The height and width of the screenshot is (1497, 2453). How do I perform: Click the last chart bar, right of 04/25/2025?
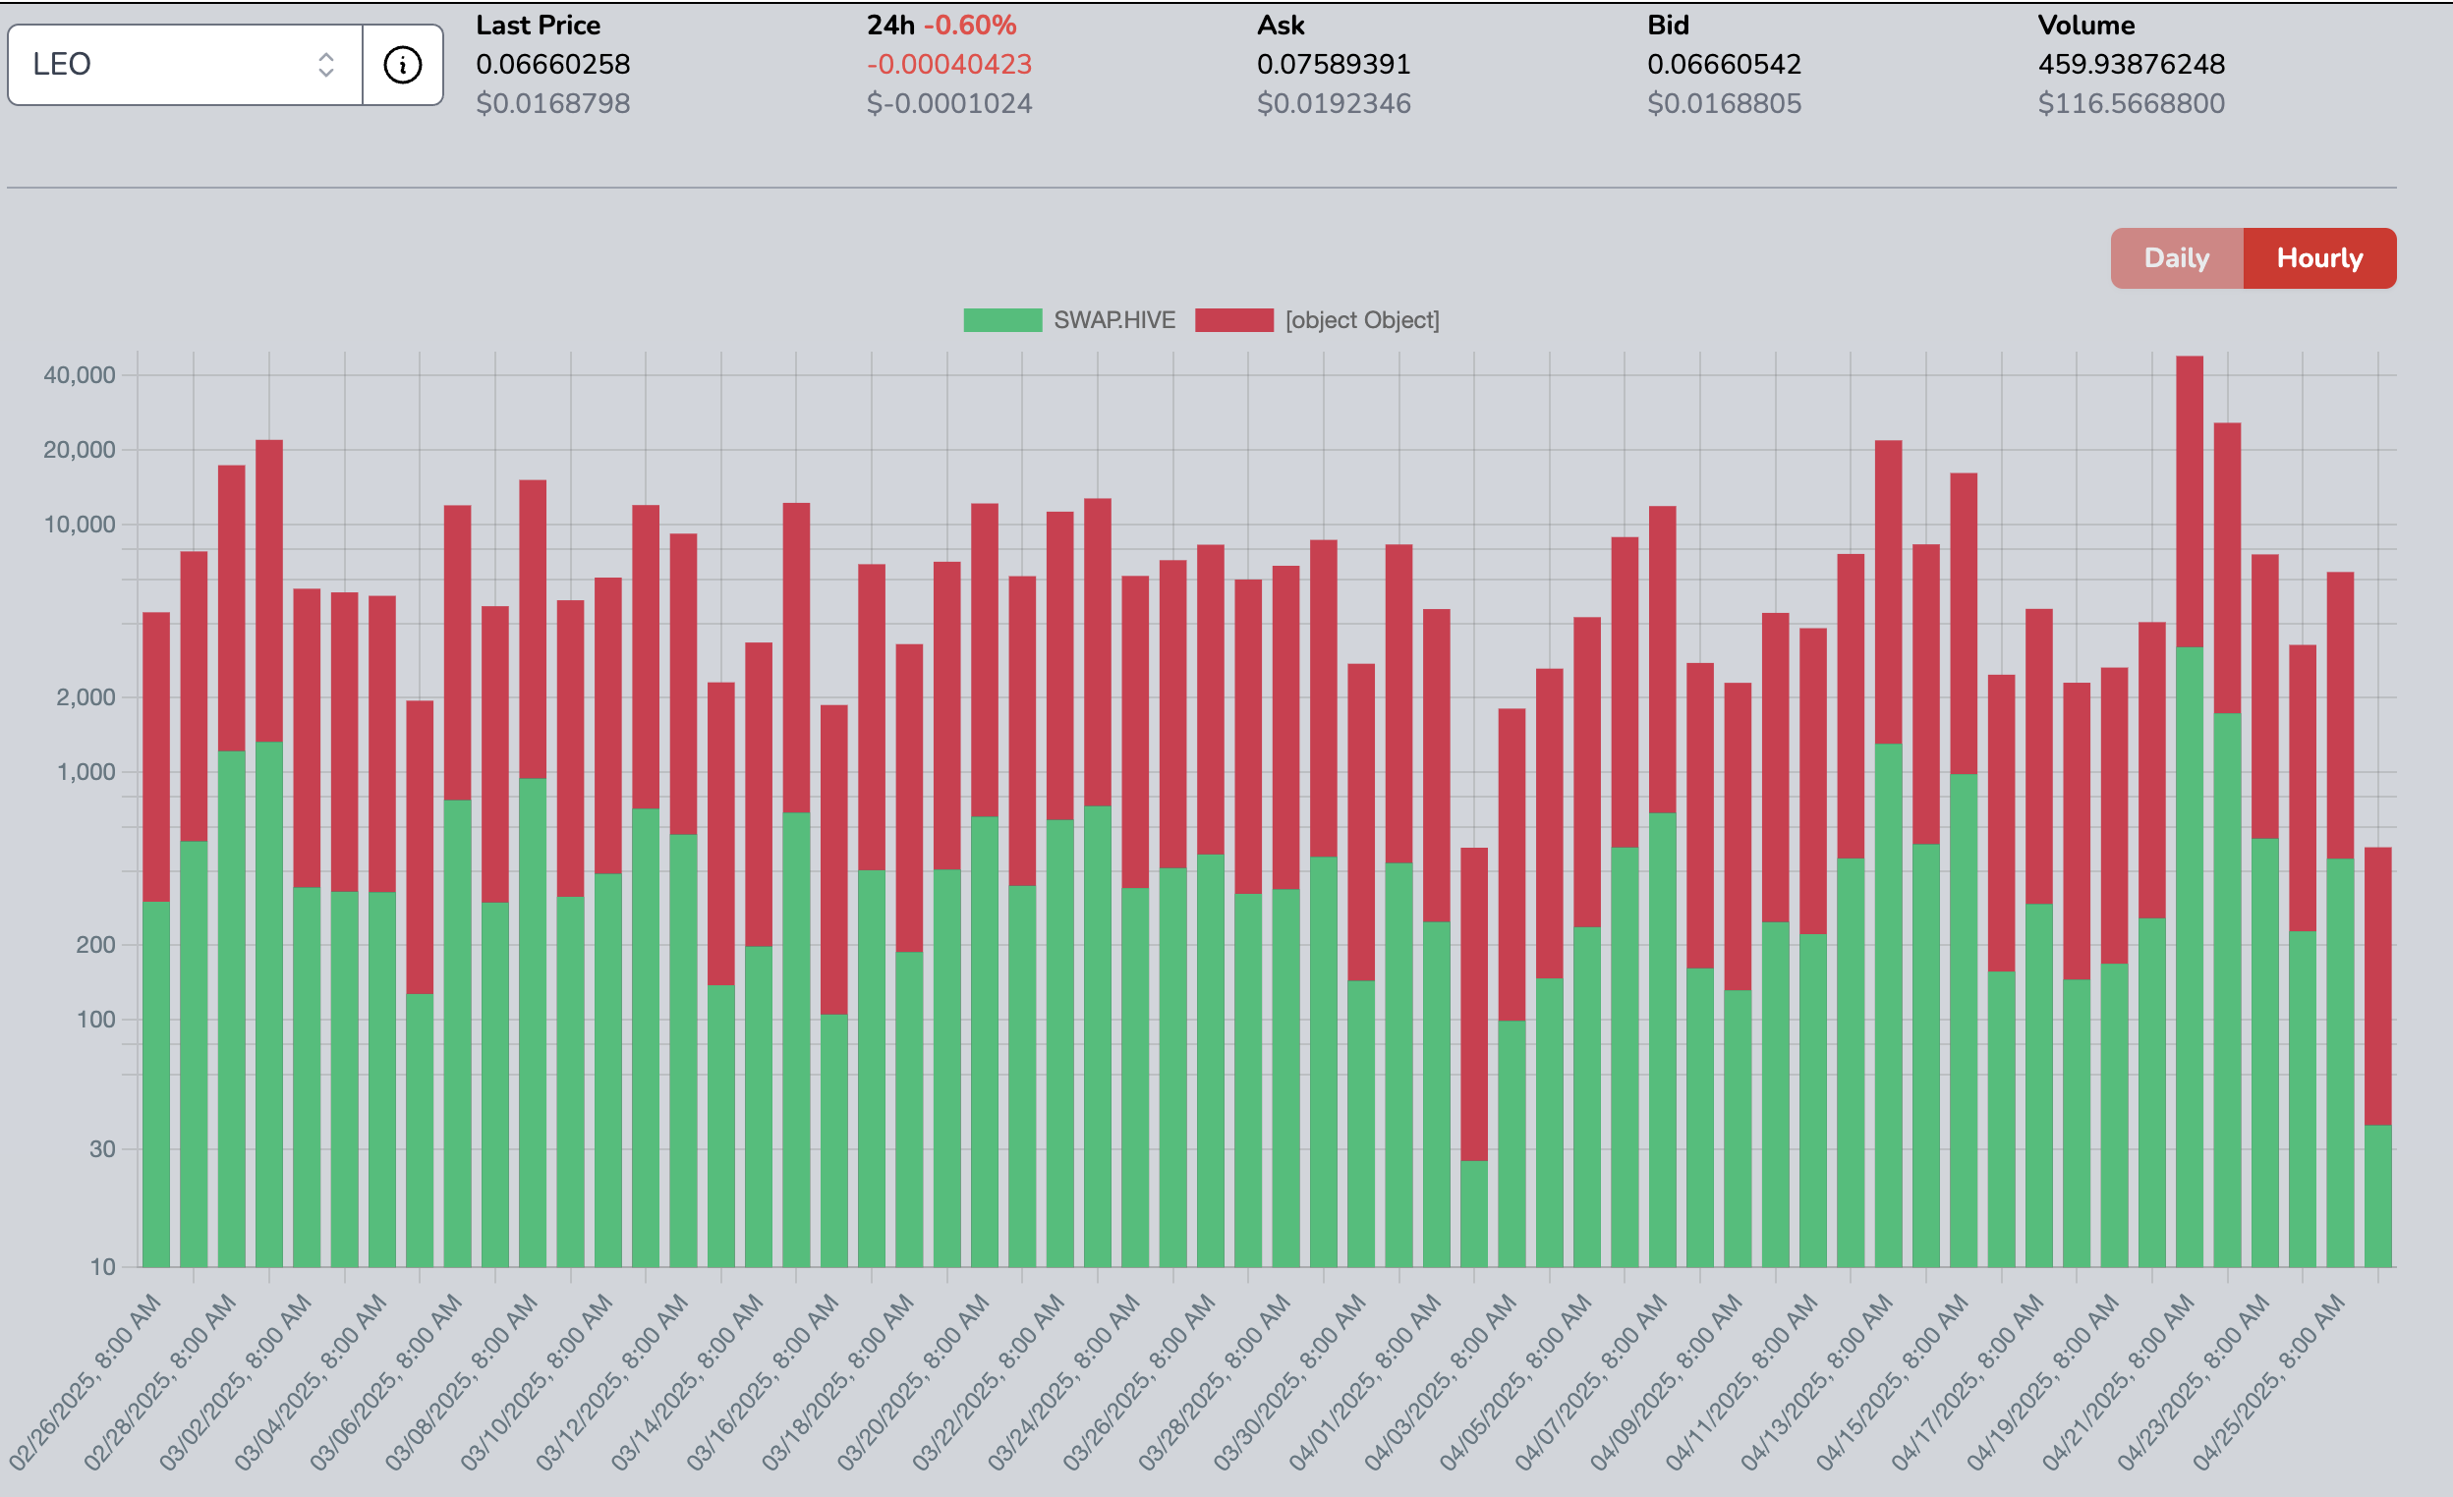(2378, 1057)
